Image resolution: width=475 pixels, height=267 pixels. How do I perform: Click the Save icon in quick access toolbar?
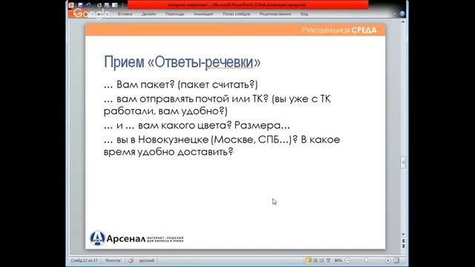[x=80, y=5]
